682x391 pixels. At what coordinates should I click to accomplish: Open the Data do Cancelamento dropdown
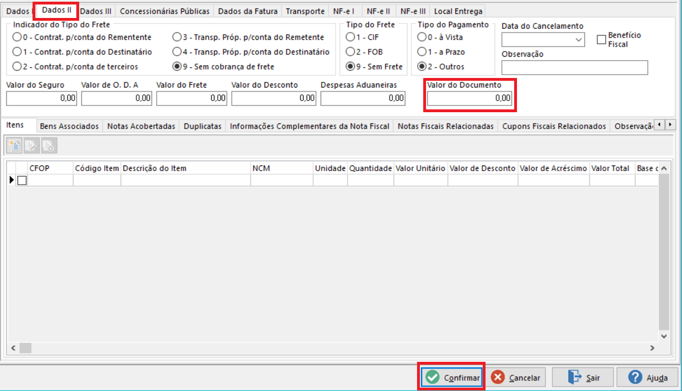tap(579, 40)
